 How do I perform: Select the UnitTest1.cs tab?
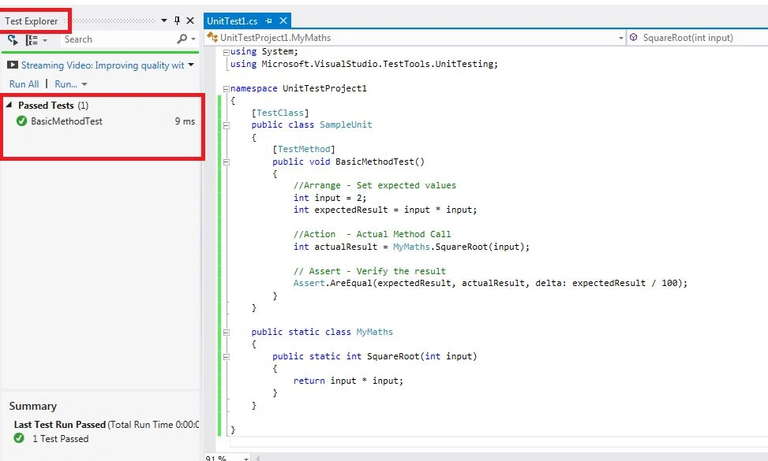232,20
